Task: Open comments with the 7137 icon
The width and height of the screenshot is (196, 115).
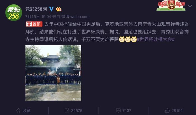Action: coord(118,111)
